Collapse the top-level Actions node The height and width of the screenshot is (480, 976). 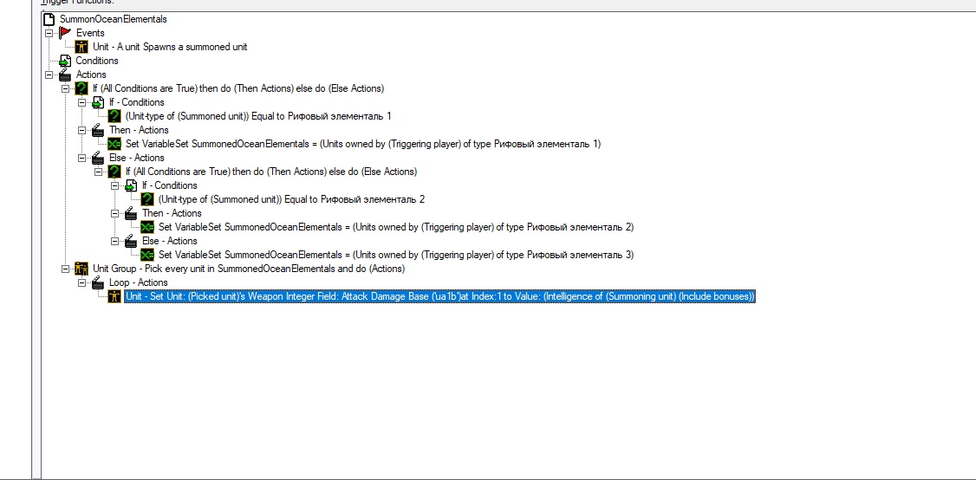tap(49, 75)
